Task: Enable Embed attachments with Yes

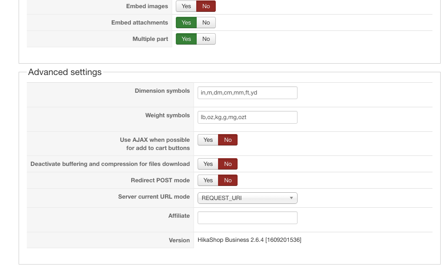Action: coord(186,23)
